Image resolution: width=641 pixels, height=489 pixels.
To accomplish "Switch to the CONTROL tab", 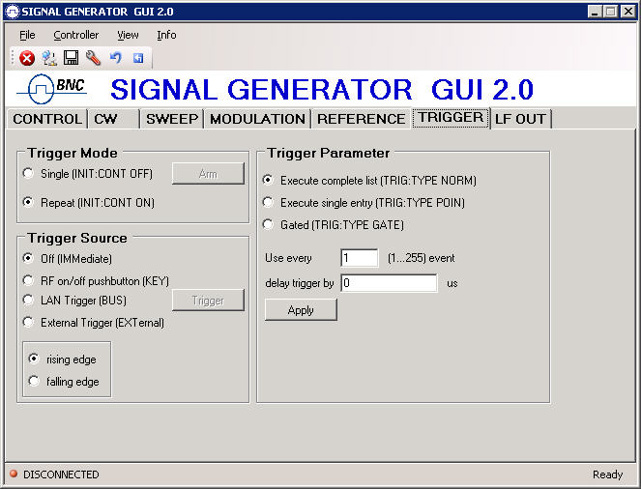I will pos(47,119).
